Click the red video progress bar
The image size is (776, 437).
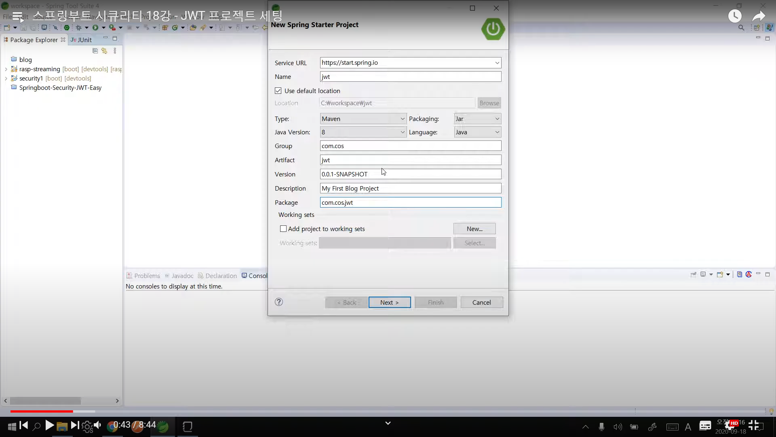[42, 412]
